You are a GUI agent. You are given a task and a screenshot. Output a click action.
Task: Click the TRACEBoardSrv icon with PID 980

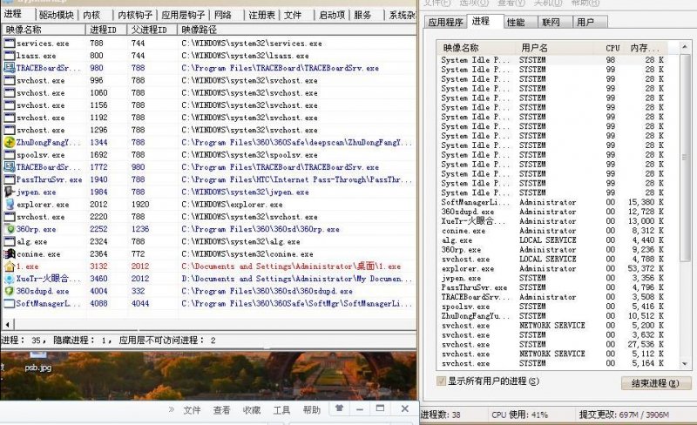coord(10,68)
